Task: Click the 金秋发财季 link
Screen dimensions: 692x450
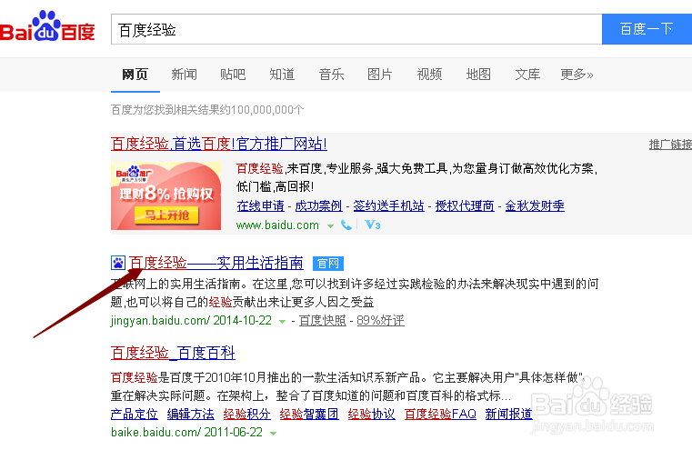Action: click(535, 205)
